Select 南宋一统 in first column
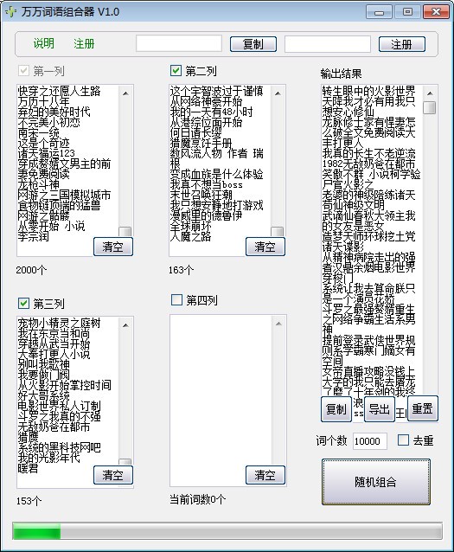Viewport: 454px width, 552px height. pos(39,133)
